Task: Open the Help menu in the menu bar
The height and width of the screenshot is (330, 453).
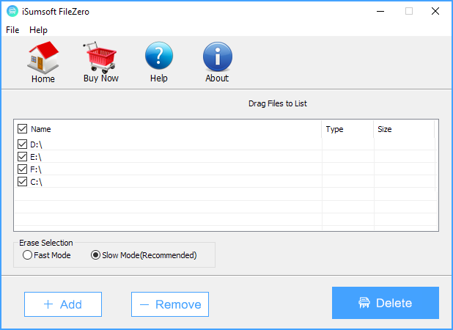Action: (x=38, y=30)
